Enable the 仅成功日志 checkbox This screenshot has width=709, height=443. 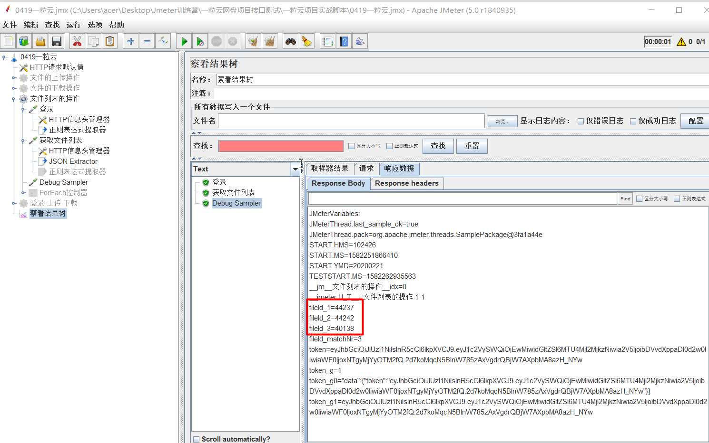tap(633, 121)
